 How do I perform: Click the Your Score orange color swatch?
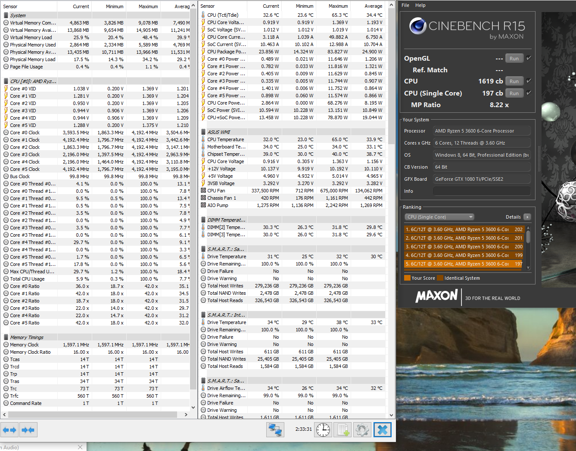[x=407, y=278]
